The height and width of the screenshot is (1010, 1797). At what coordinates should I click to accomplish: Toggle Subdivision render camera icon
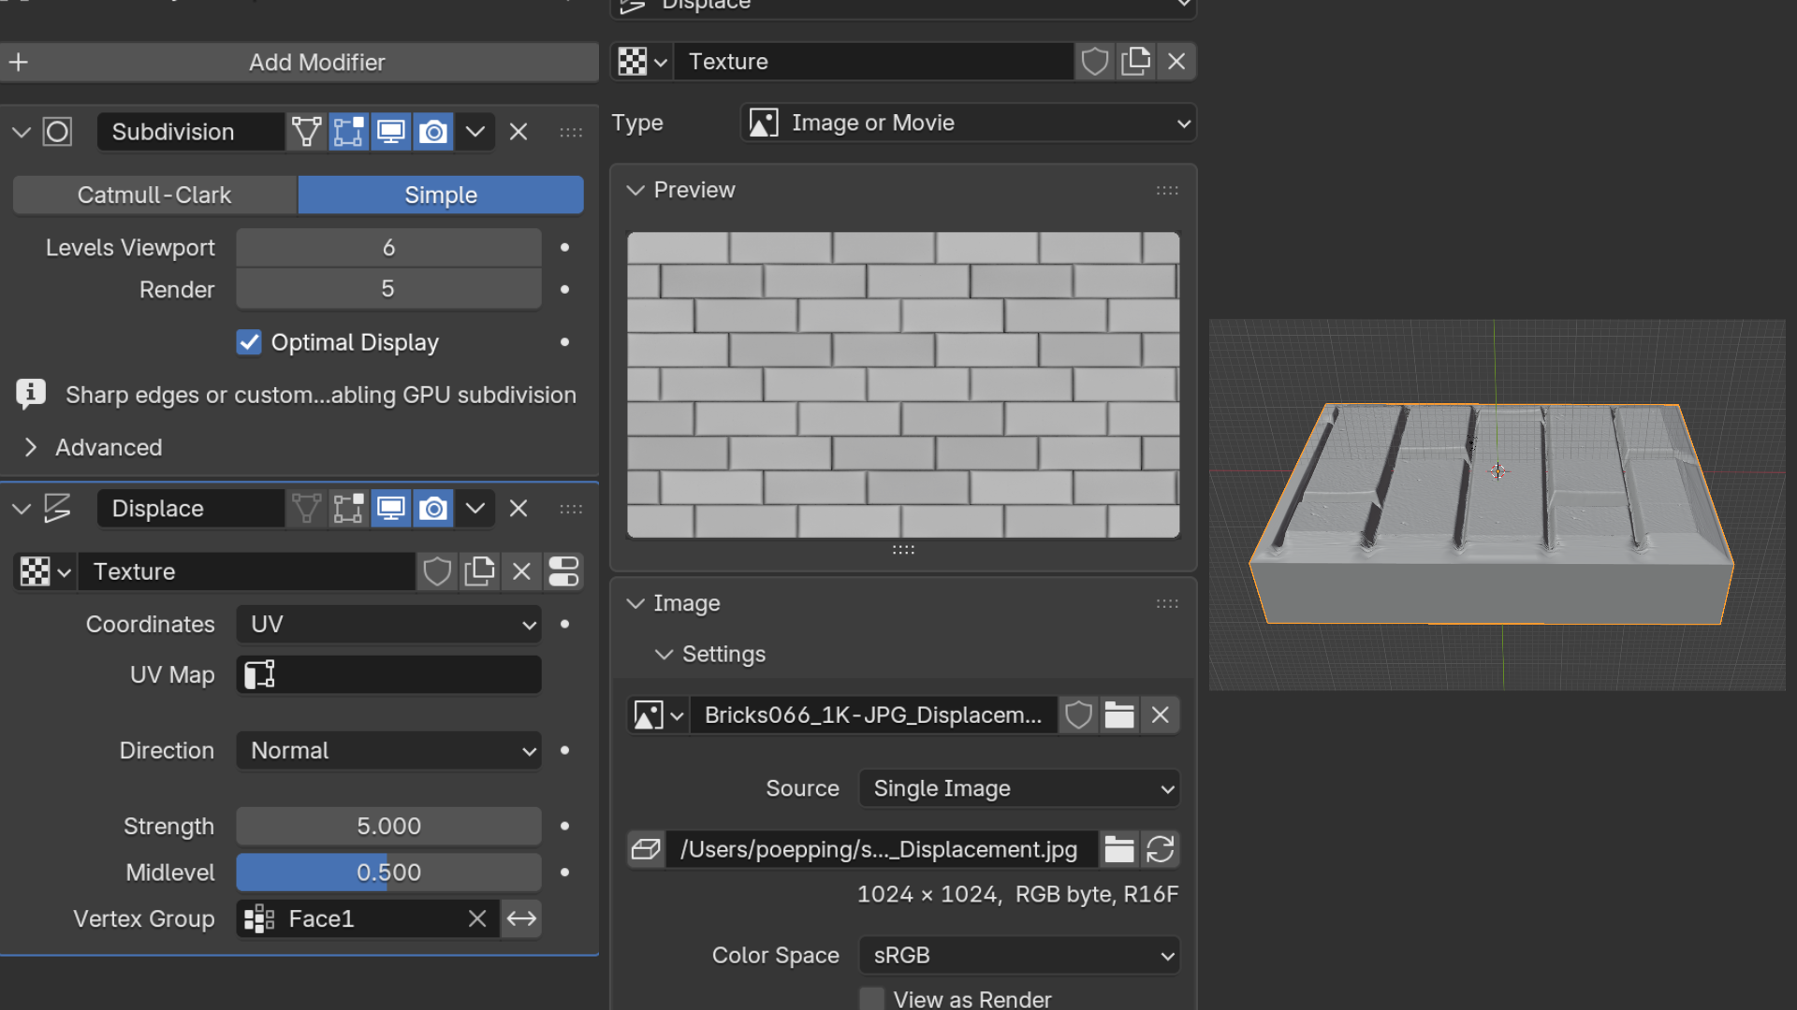point(432,132)
